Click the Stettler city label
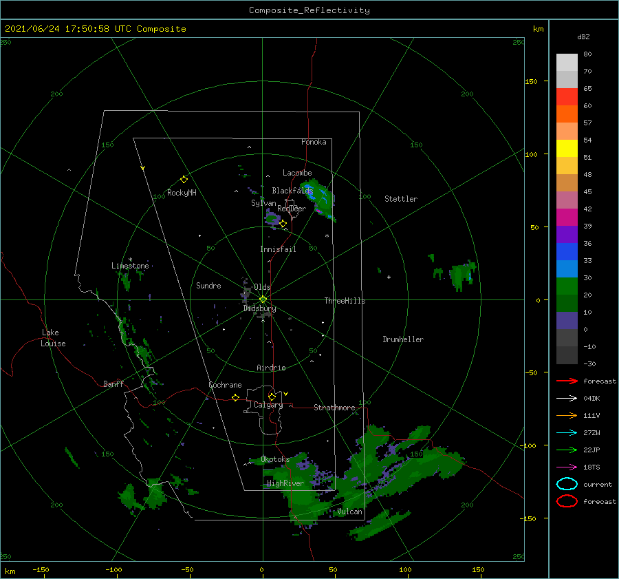 click(x=401, y=199)
